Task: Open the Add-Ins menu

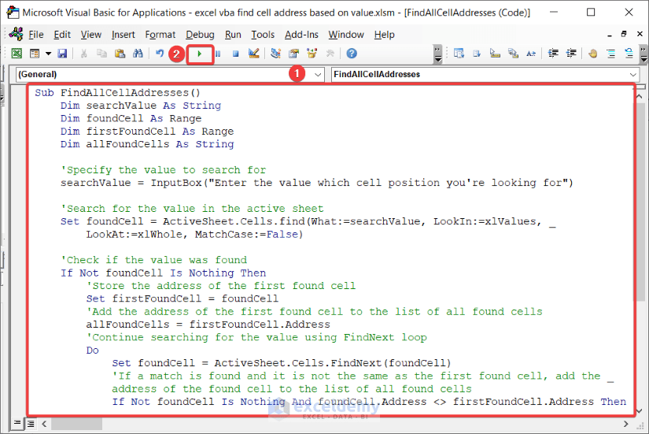Action: 301,35
